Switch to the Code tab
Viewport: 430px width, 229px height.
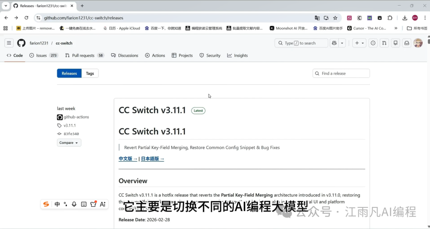pyautogui.click(x=15, y=55)
